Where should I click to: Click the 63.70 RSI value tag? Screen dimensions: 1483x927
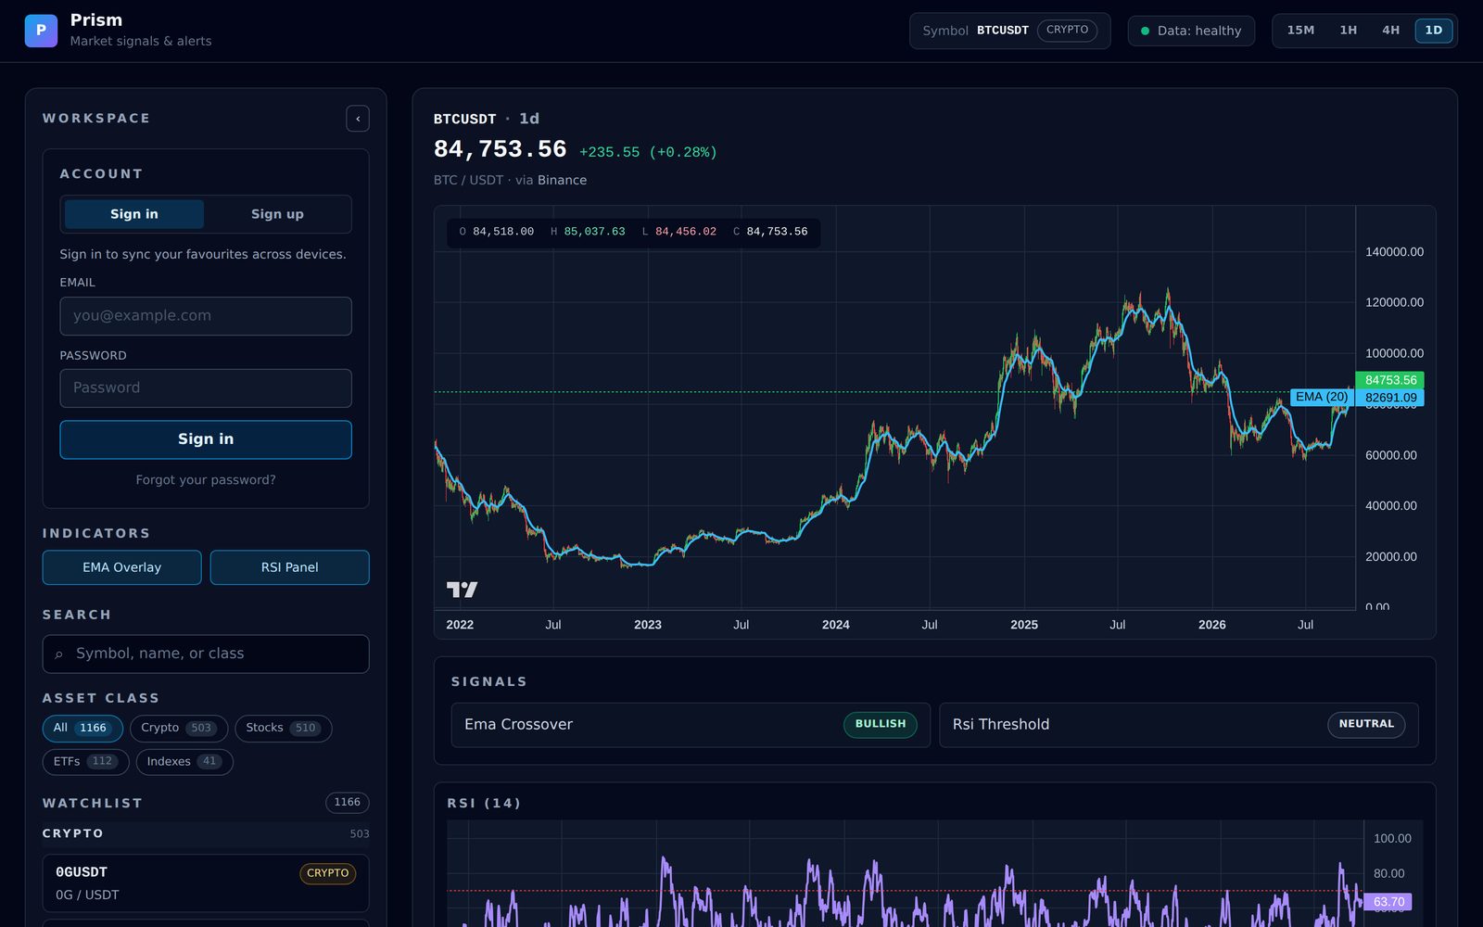coord(1388,902)
